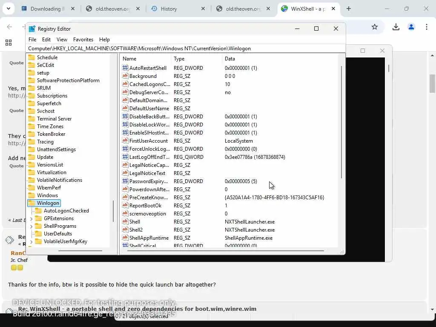Open a new browser tab
436x327 pixels.
(x=348, y=9)
